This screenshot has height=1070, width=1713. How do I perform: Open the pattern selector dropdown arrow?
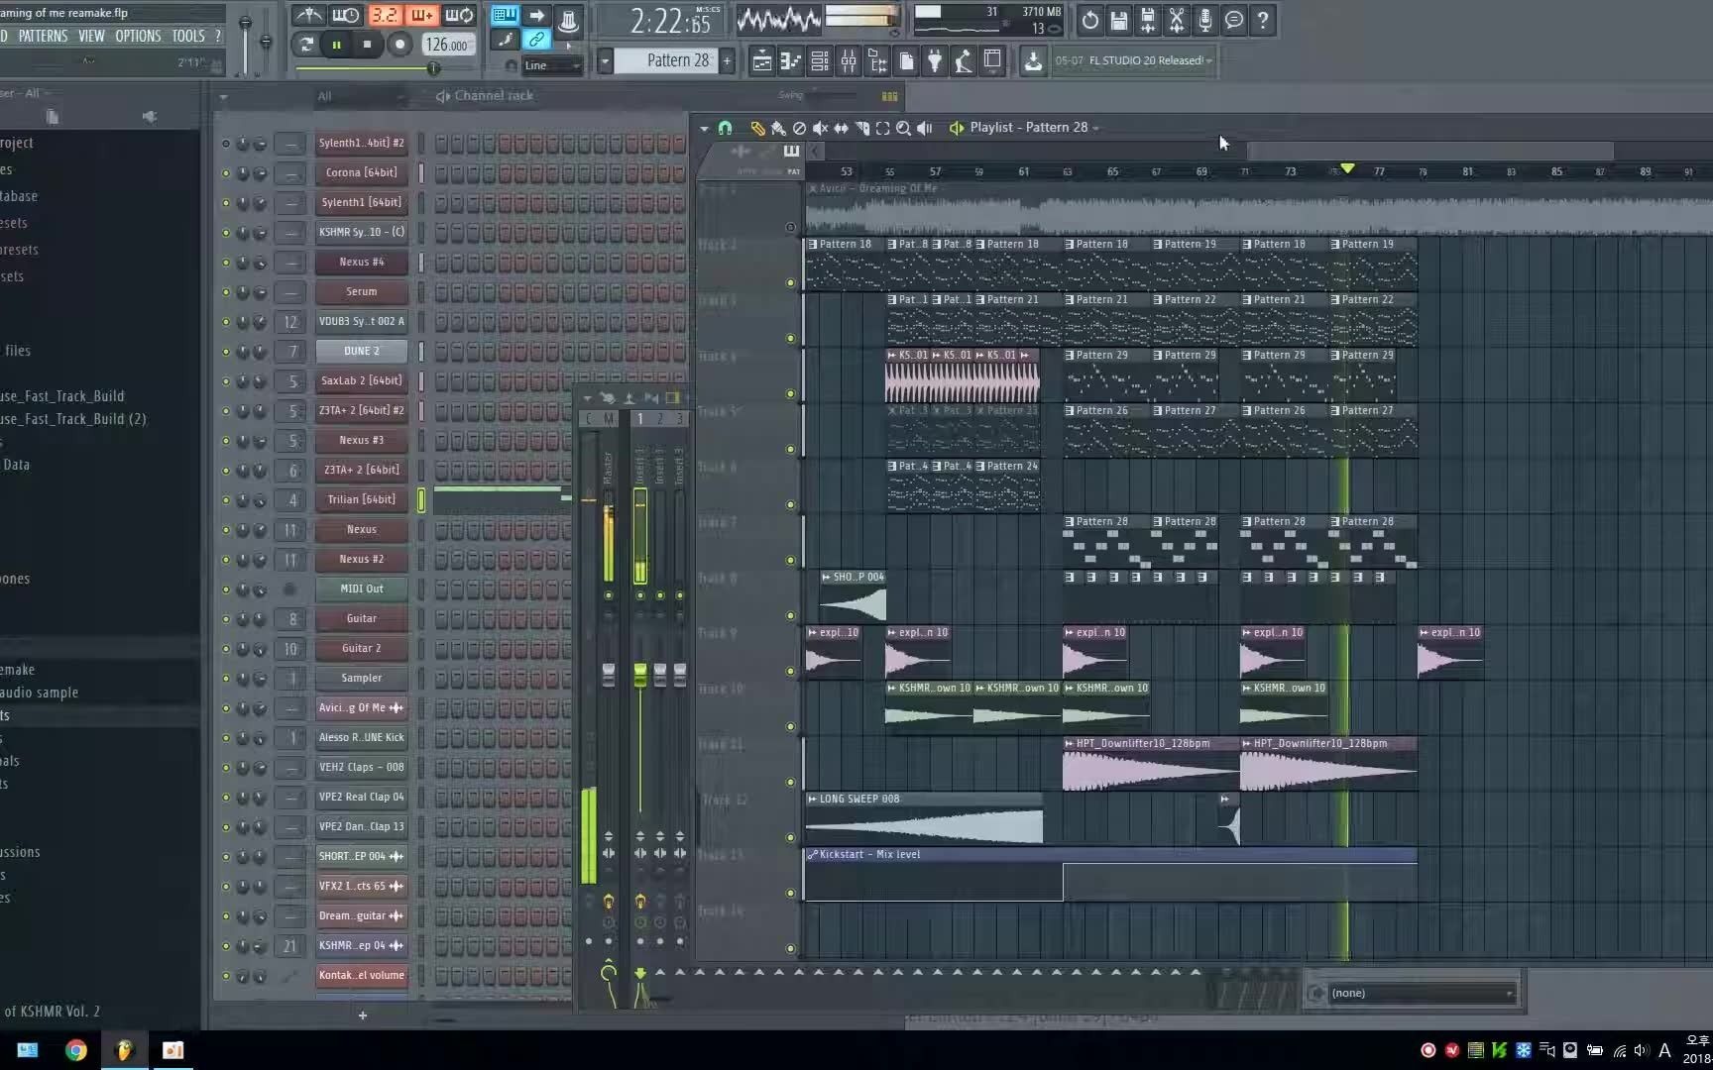(605, 61)
